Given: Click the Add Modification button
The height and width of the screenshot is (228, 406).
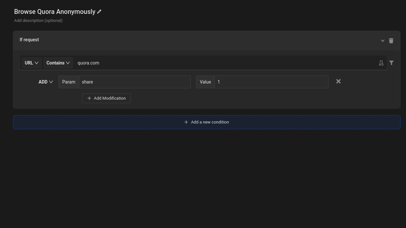Looking at the screenshot, I should click(106, 98).
